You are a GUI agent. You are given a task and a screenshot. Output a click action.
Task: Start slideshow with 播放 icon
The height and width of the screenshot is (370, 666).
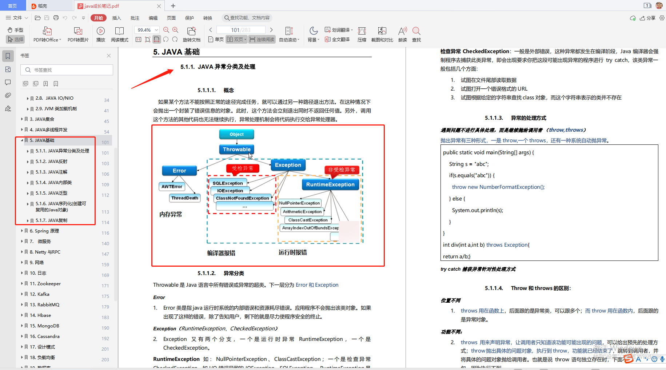101,31
